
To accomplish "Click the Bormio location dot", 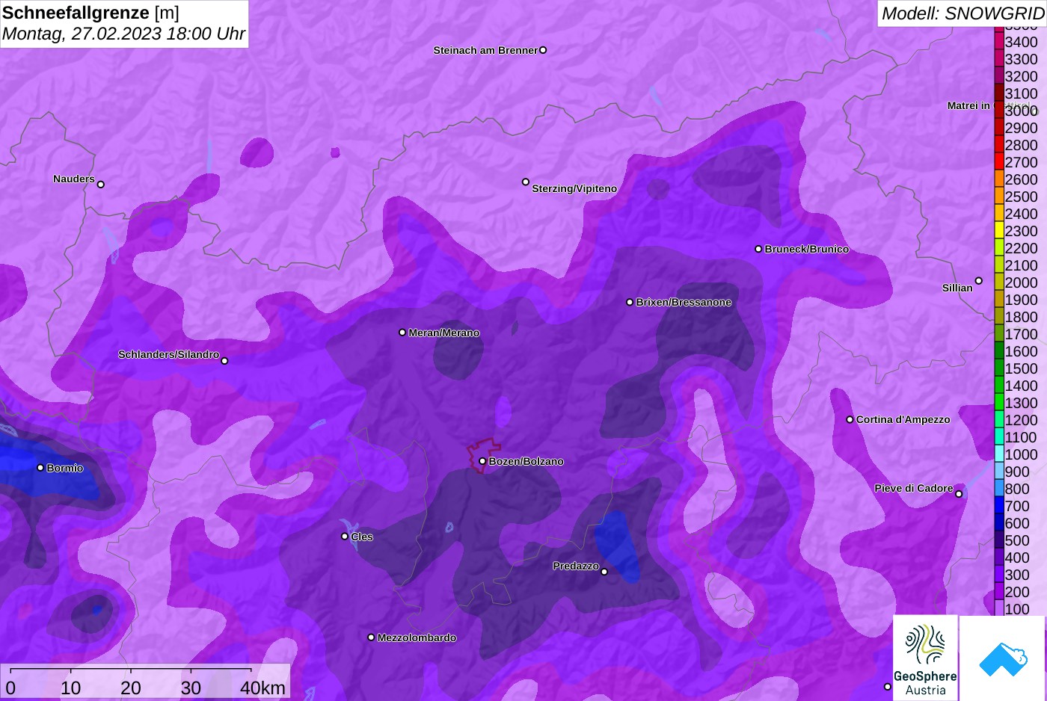I will coord(40,467).
